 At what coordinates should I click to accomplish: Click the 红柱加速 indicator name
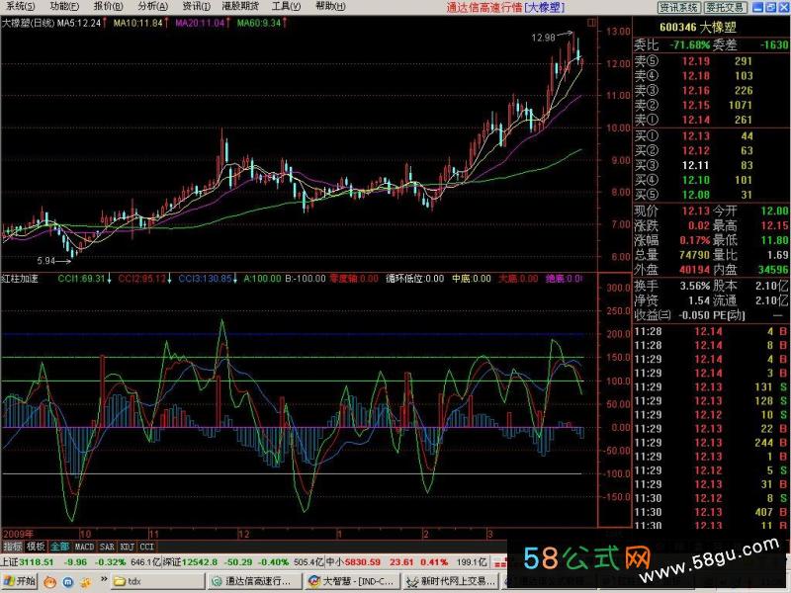coord(20,279)
